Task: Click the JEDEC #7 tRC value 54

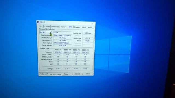Action: coord(67,64)
